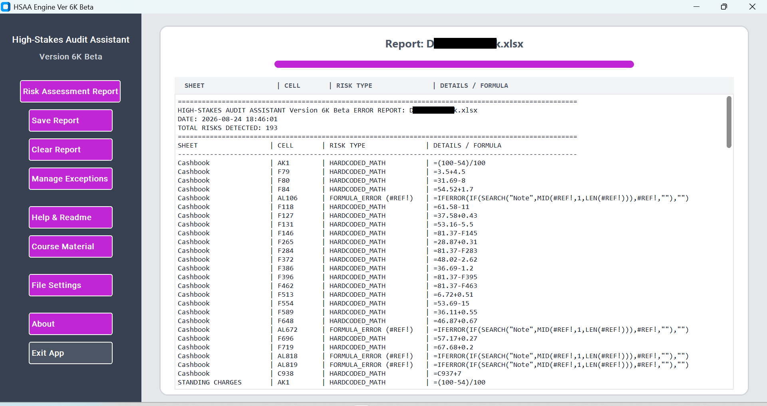
Task: Select the AL819 IFERROR formula
Action: [x=561, y=365]
